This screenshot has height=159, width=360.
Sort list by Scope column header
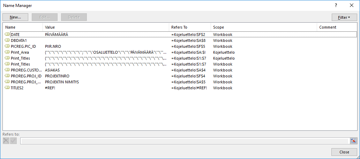click(x=264, y=27)
